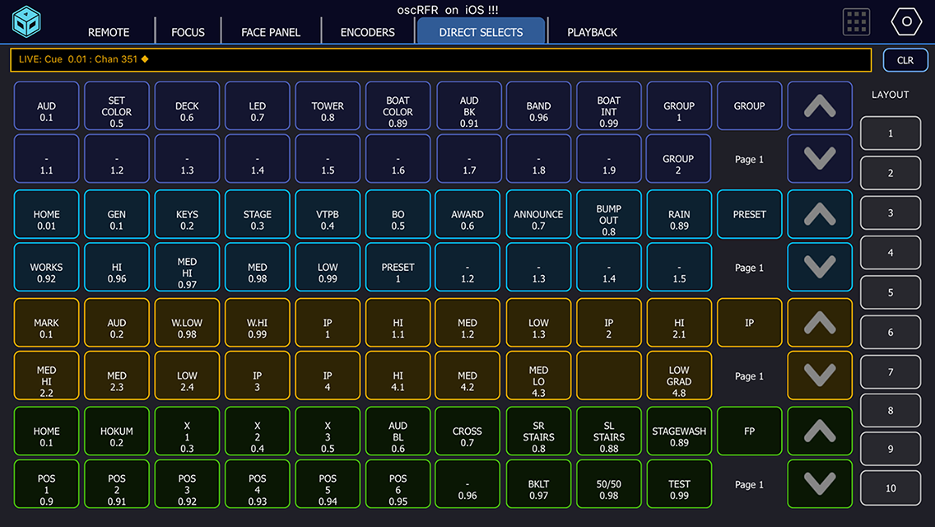The image size is (935, 527).
Task: Select Layout 1 button
Action: (891, 133)
